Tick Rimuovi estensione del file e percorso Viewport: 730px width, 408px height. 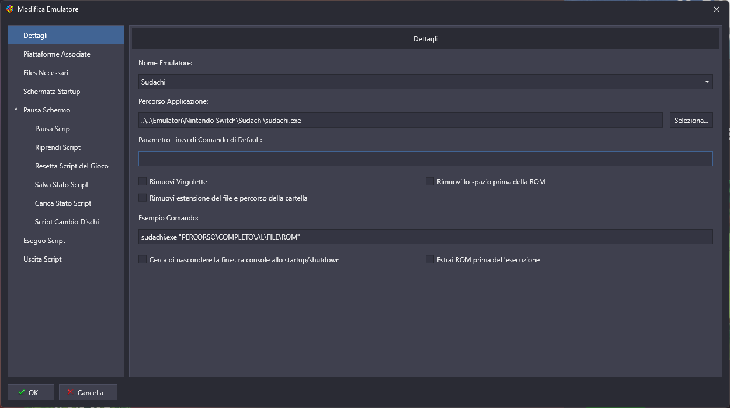[142, 198]
